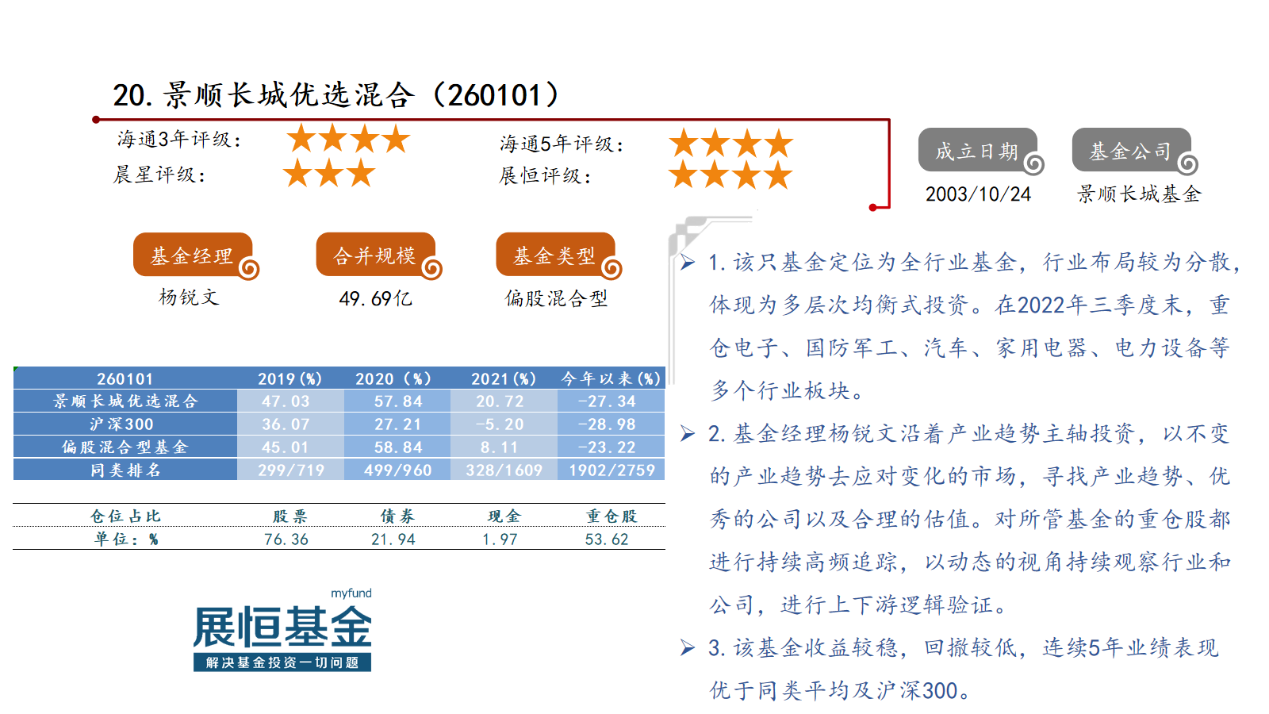This screenshot has height=714, width=1269.
Task: Click the arrow bullet before paragraph 3
Action: (x=688, y=648)
